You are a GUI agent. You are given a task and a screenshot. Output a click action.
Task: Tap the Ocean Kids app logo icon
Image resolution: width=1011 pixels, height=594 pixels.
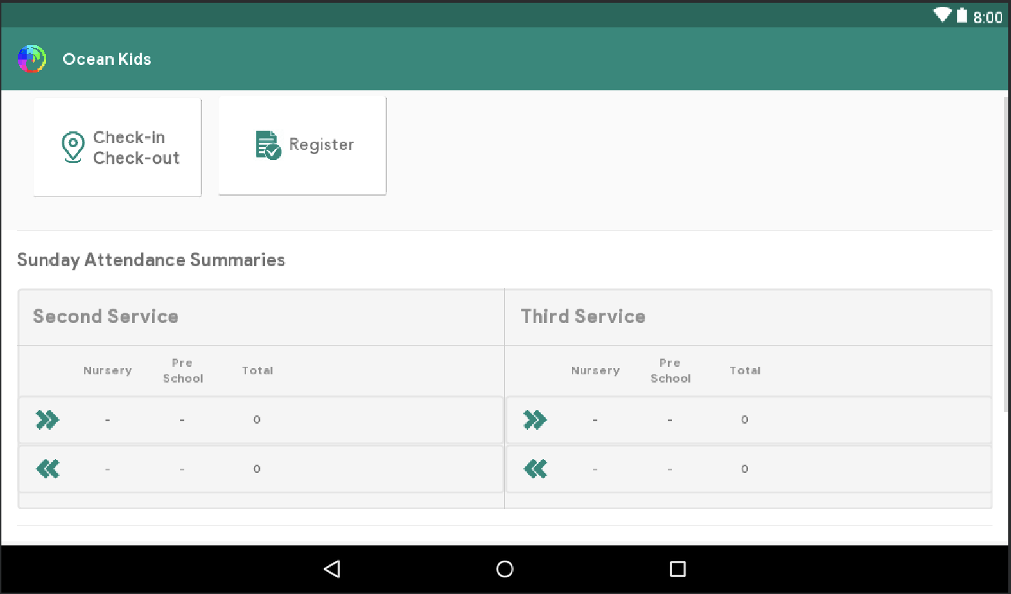(x=32, y=59)
